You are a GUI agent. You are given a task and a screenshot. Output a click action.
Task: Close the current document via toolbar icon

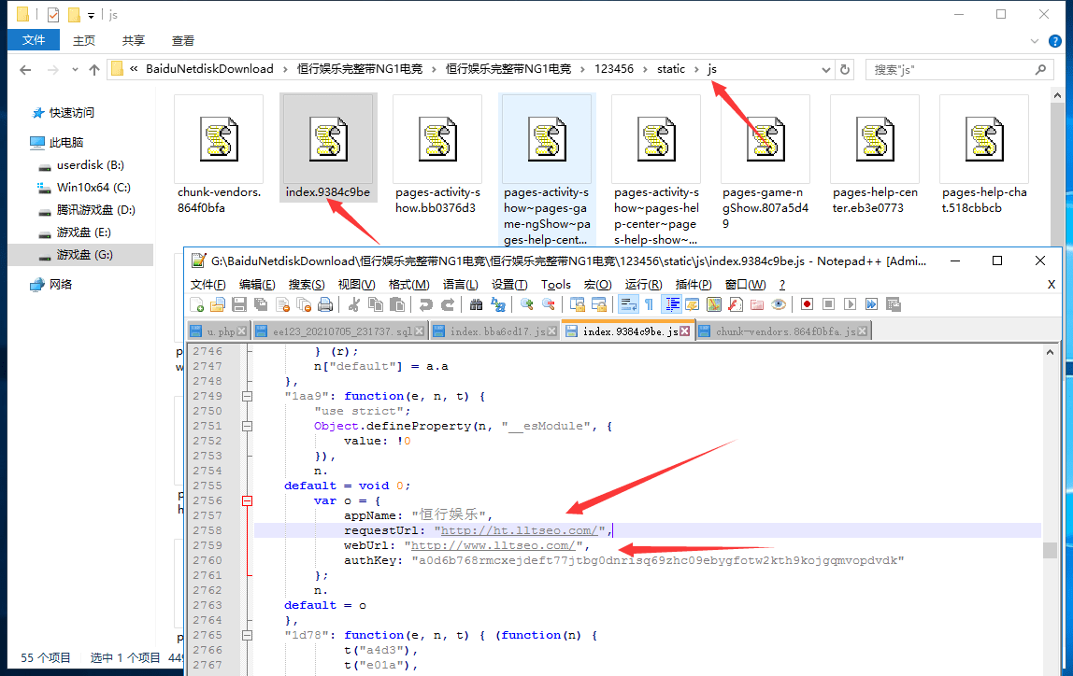(x=282, y=304)
